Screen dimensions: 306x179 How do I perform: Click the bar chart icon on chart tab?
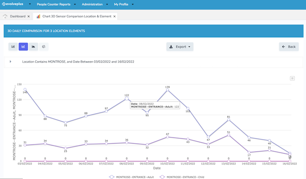tap(38, 17)
